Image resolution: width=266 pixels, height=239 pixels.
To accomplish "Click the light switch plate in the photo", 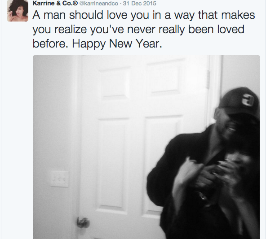I will pos(60,179).
